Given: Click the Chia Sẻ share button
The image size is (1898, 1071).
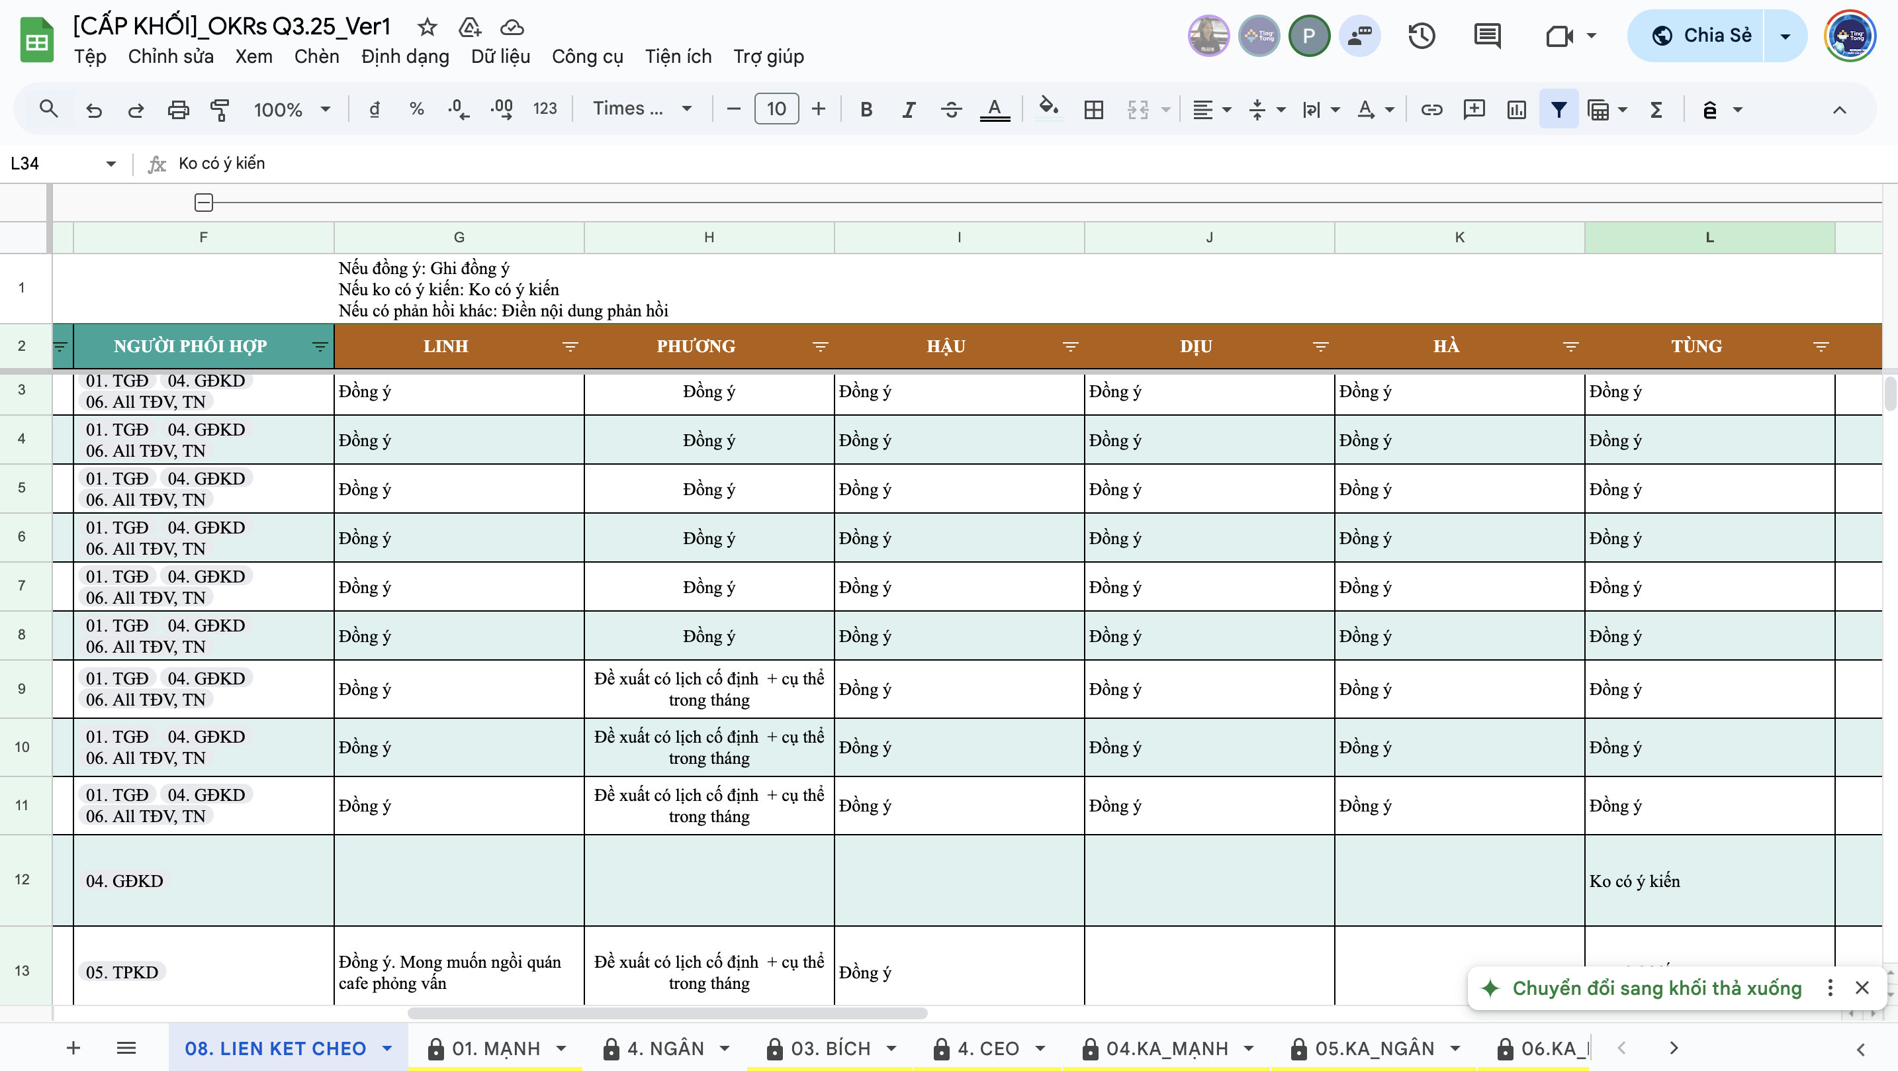Looking at the screenshot, I should (1701, 35).
